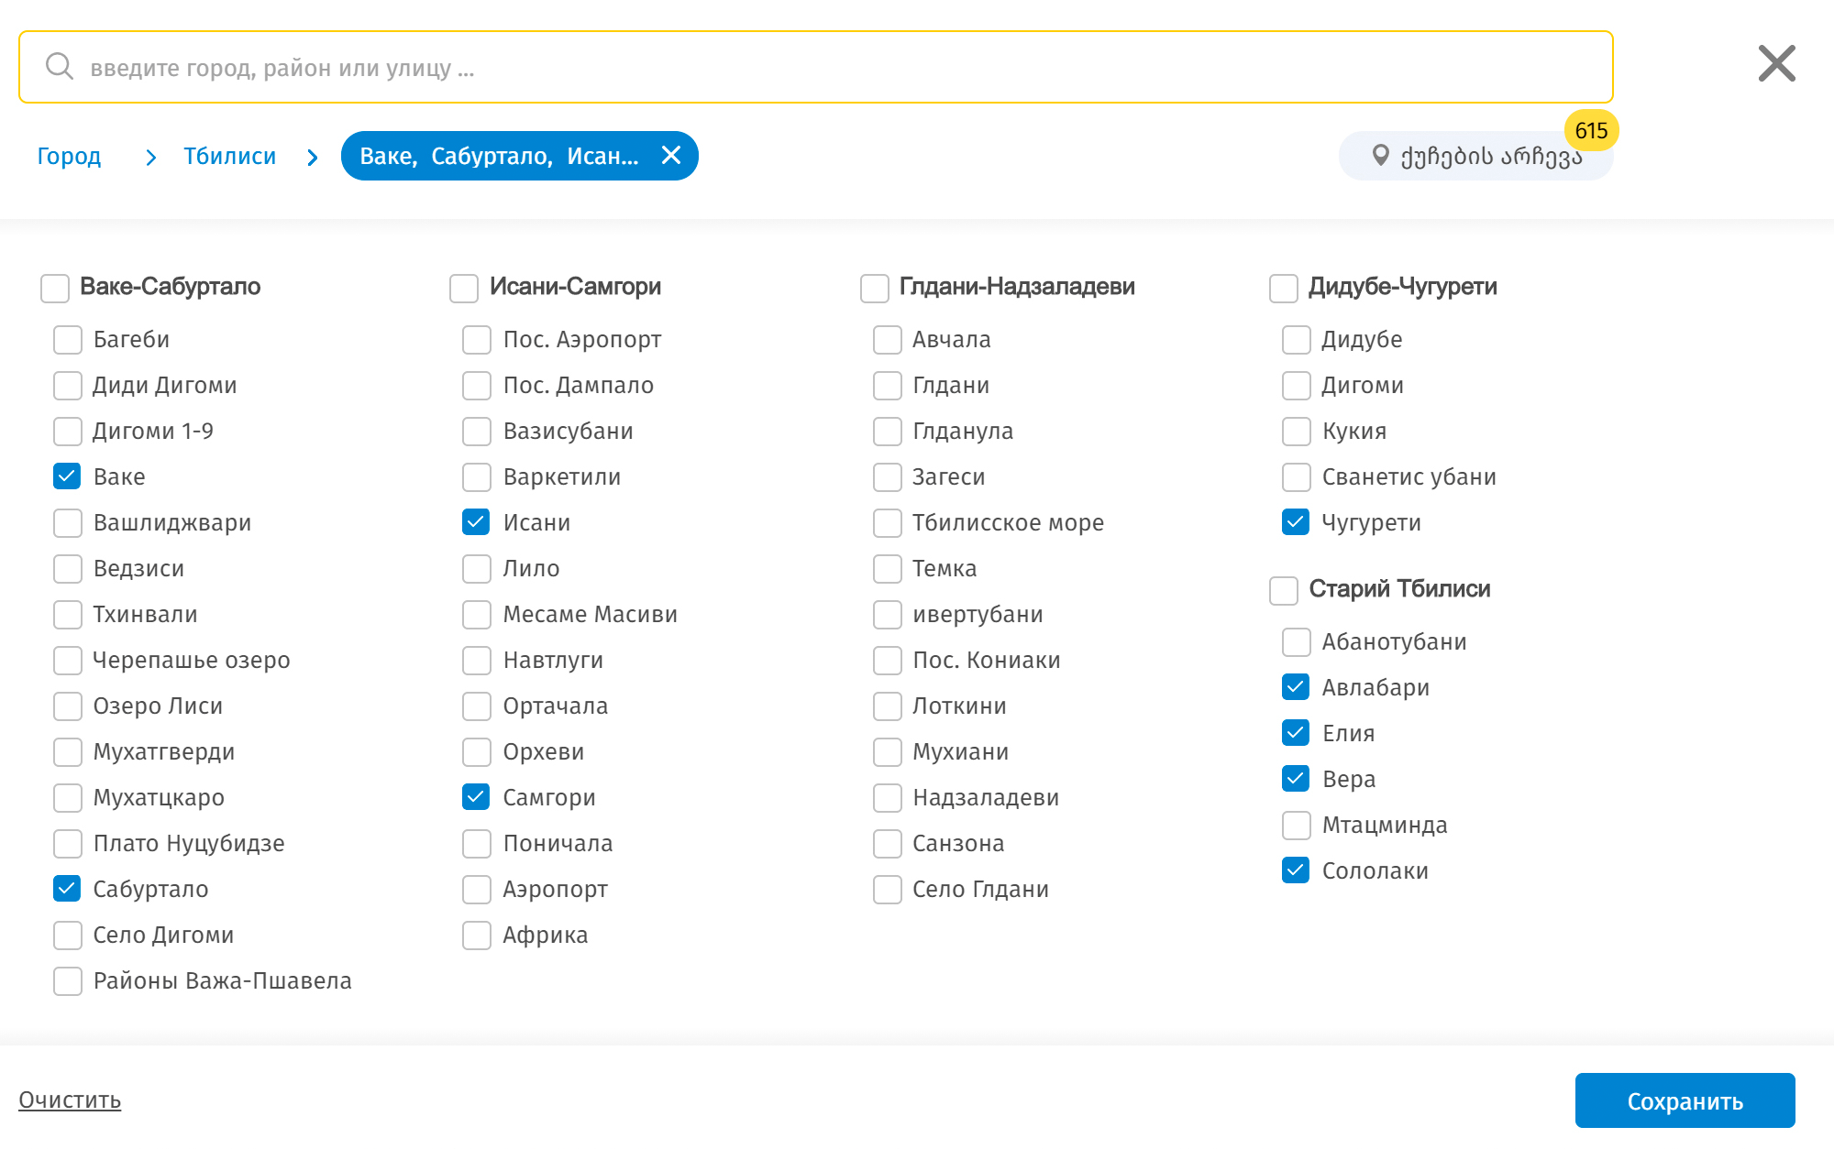Check Авчала checkbox
Screen dimensions: 1834x1149
[887, 340]
